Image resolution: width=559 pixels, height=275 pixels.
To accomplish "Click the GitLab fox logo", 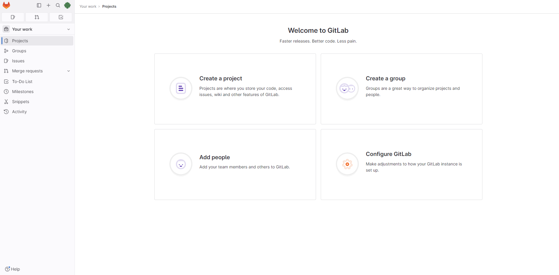I will 6,5.
